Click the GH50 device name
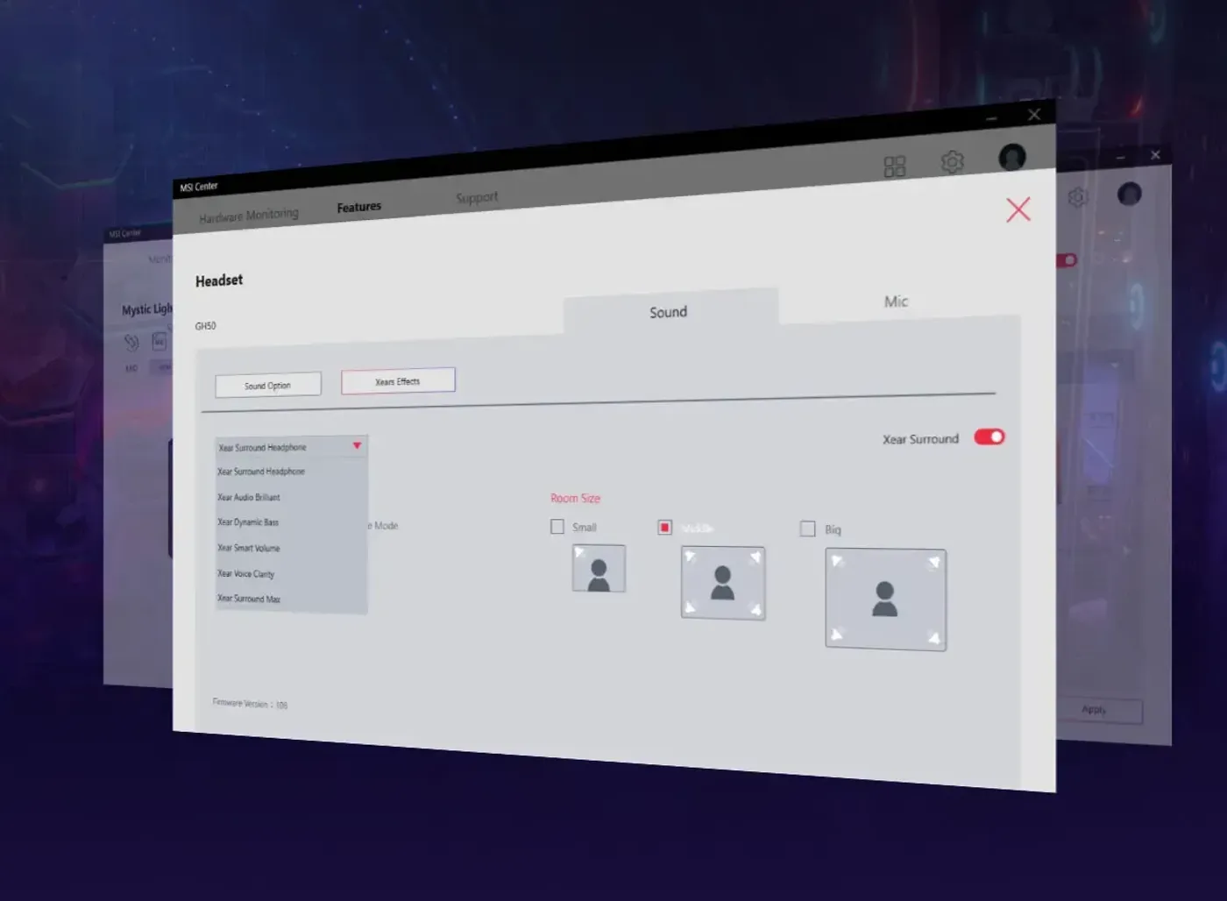 205,326
